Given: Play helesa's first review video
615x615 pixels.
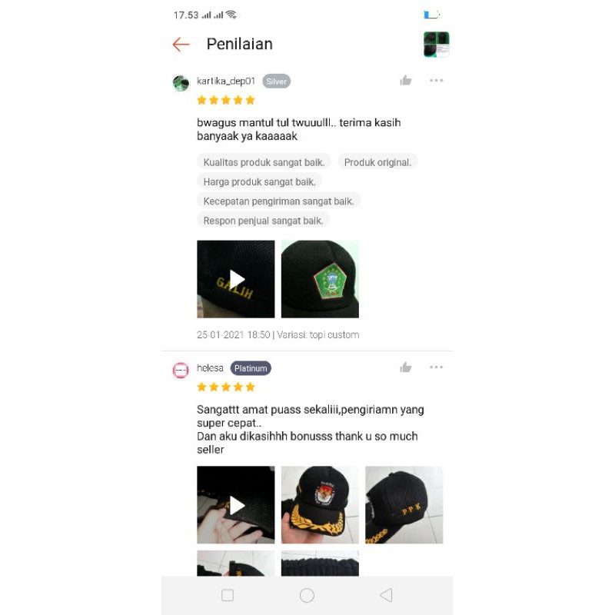Looking at the screenshot, I should 236,505.
